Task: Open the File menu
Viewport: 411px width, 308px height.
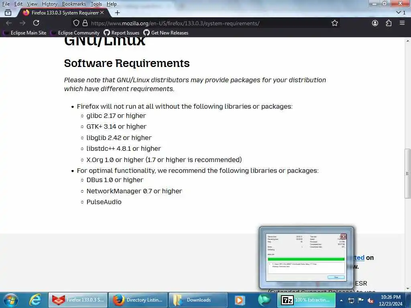Action: [x=6, y=4]
